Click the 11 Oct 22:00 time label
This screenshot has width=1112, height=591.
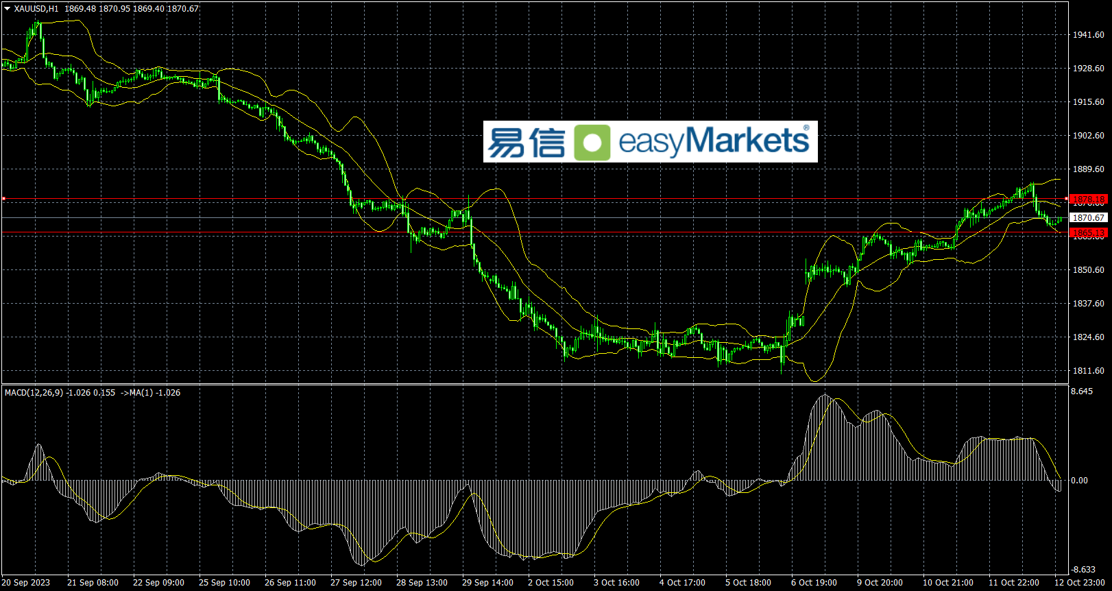coord(1014,583)
